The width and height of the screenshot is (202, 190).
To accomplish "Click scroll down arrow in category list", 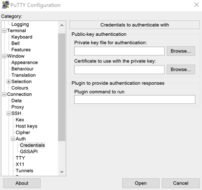I will click(x=62, y=172).
